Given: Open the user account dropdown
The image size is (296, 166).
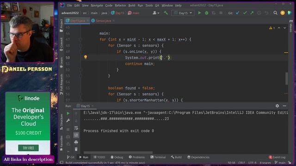Looking at the screenshot, I should coord(156,13).
